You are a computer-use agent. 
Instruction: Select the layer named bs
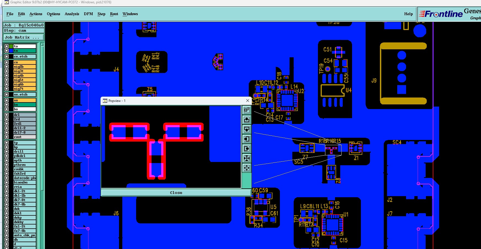[25, 105]
